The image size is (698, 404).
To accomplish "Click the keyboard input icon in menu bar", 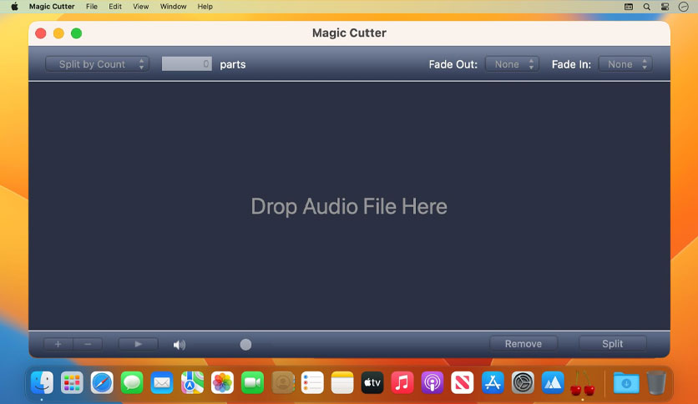I will click(629, 7).
